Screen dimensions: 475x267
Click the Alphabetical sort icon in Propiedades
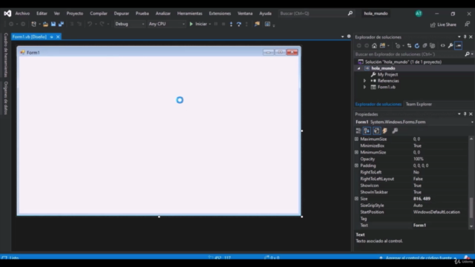pos(367,131)
